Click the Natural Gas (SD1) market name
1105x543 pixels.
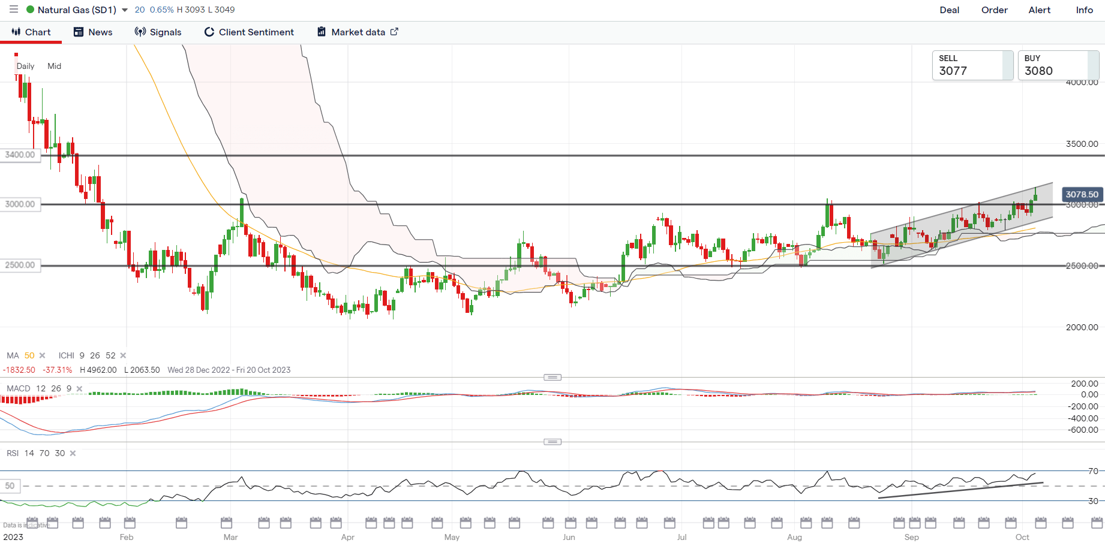[77, 10]
